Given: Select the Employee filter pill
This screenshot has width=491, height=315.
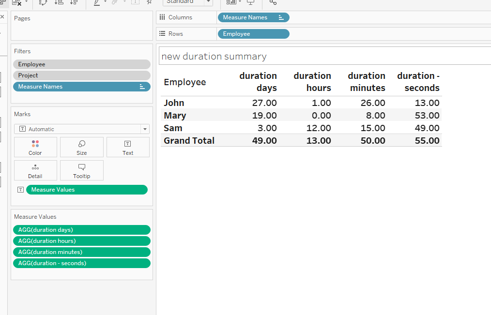Looking at the screenshot, I should [x=82, y=64].
